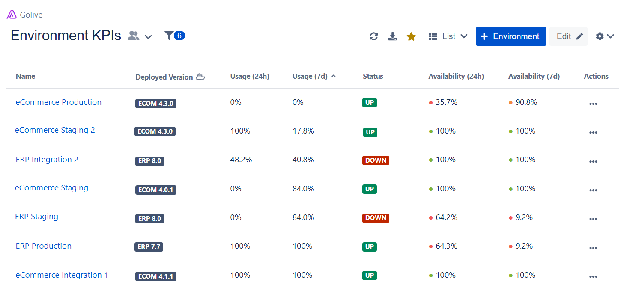Viewport: 624px width, 294px height.
Task: Open actions menu for eCommerce Integration 1
Action: [593, 276]
